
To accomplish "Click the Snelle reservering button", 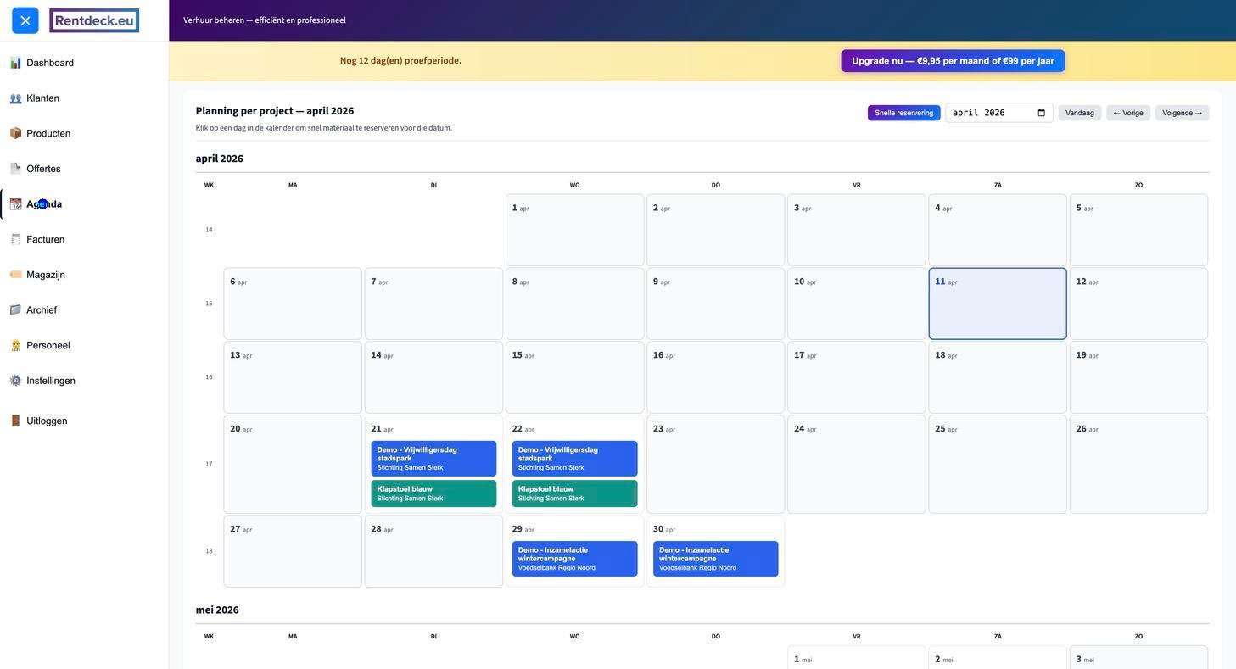I will [903, 113].
